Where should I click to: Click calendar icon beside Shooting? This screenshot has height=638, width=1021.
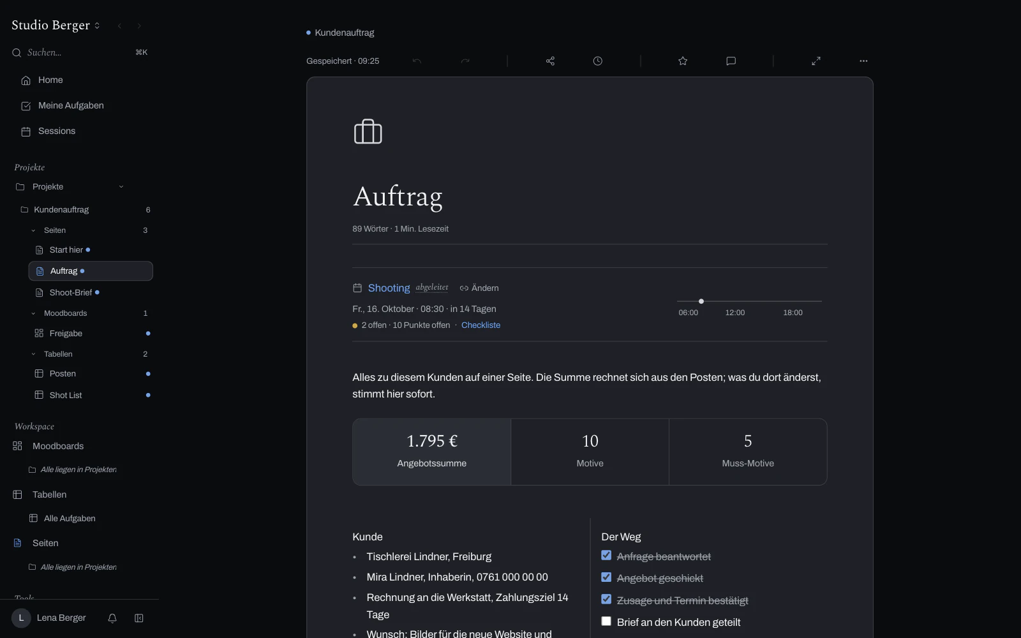tap(357, 288)
